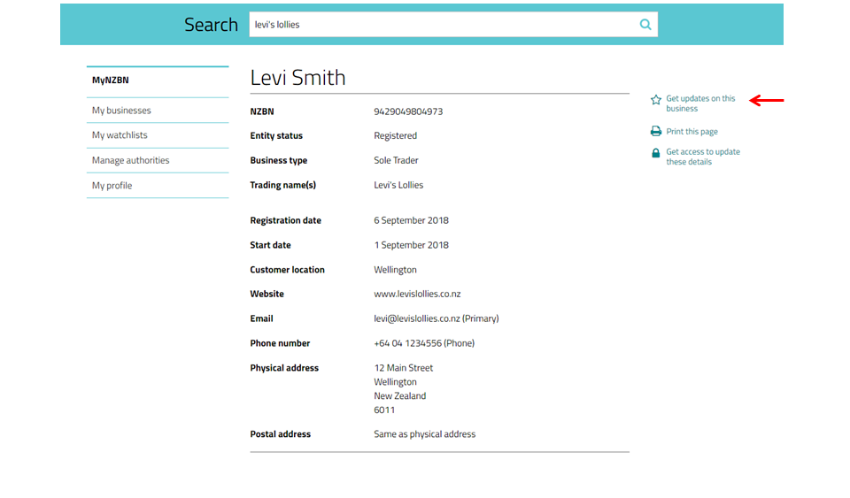Click the postcode 6011

coord(384,410)
